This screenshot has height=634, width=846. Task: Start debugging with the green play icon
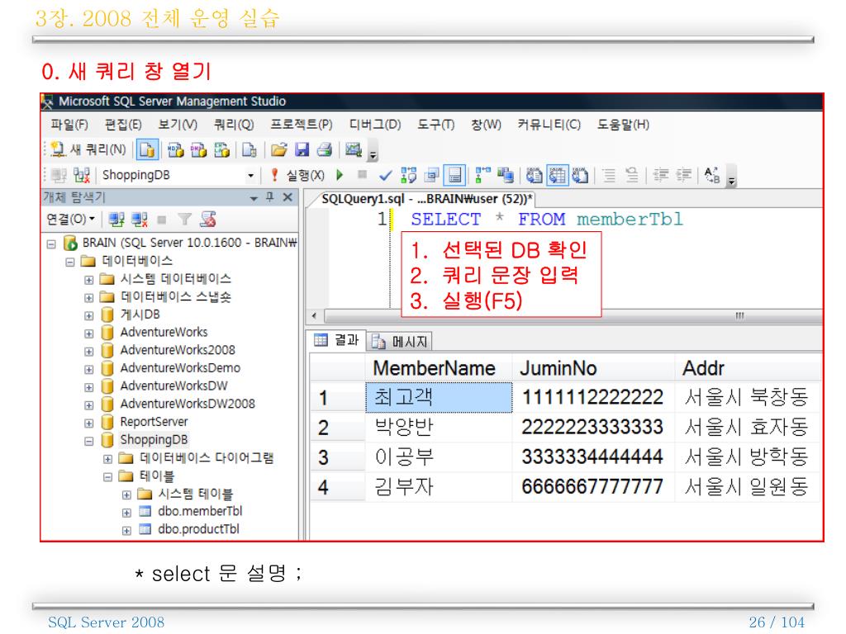[x=340, y=175]
